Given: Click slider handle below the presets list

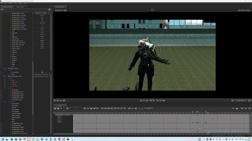Looking at the screenshot, I should (42, 72).
